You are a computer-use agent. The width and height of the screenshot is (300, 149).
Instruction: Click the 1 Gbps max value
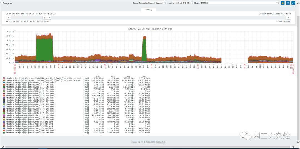click(146, 87)
